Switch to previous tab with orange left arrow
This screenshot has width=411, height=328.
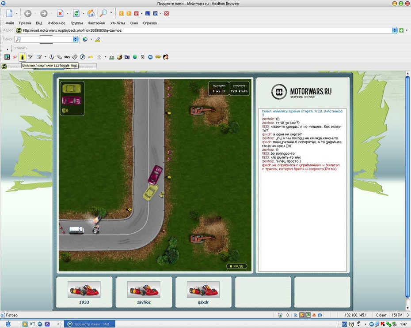point(122,13)
